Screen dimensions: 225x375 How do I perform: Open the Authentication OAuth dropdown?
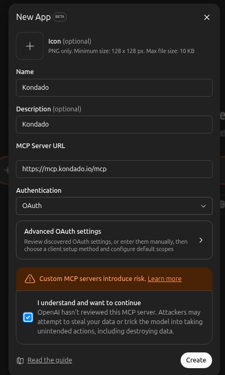(114, 206)
